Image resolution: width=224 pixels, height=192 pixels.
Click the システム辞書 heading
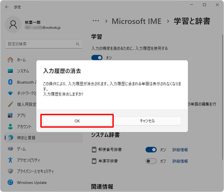(x=105, y=135)
